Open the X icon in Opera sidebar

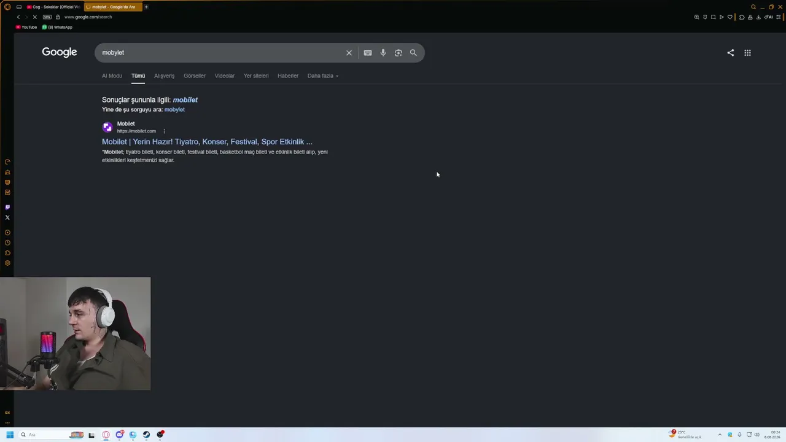(7, 217)
